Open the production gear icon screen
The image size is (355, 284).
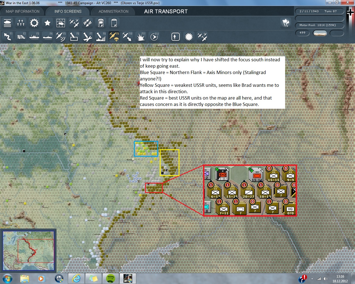[34, 23]
